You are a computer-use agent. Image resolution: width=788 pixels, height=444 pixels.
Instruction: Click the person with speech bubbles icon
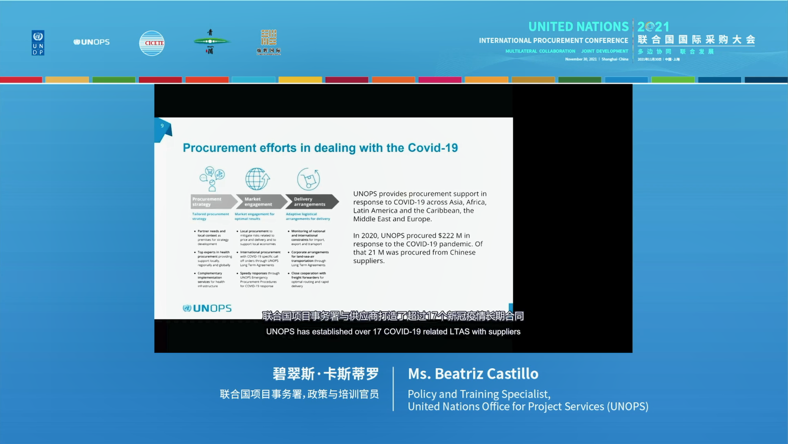(212, 179)
